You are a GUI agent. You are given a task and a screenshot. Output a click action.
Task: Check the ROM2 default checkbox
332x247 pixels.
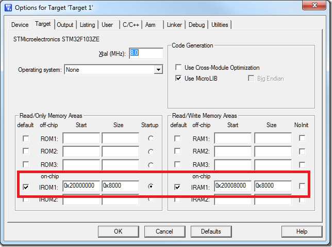click(26, 151)
